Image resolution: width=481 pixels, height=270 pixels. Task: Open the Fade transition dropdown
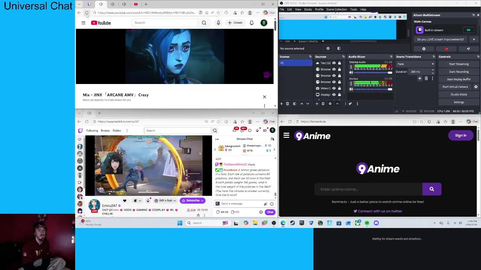click(415, 64)
